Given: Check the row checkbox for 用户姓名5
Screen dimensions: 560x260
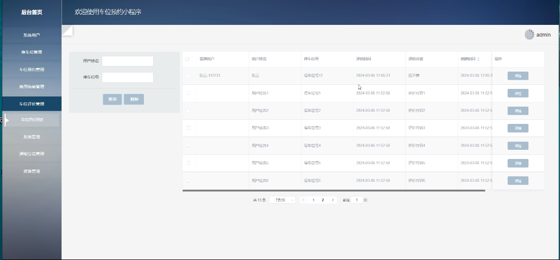Looking at the screenshot, I should coord(188,162).
